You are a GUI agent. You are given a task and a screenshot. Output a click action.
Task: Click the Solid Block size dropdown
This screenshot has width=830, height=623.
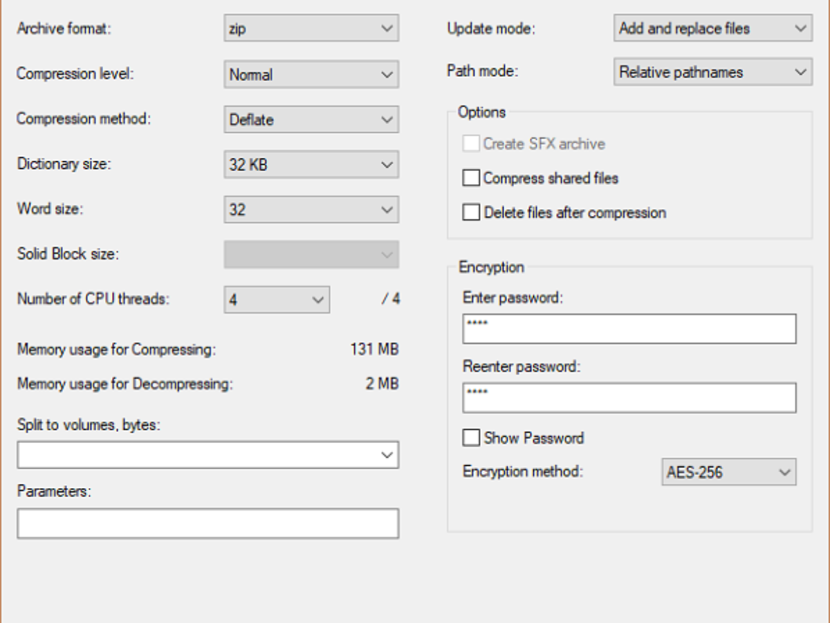(x=311, y=254)
